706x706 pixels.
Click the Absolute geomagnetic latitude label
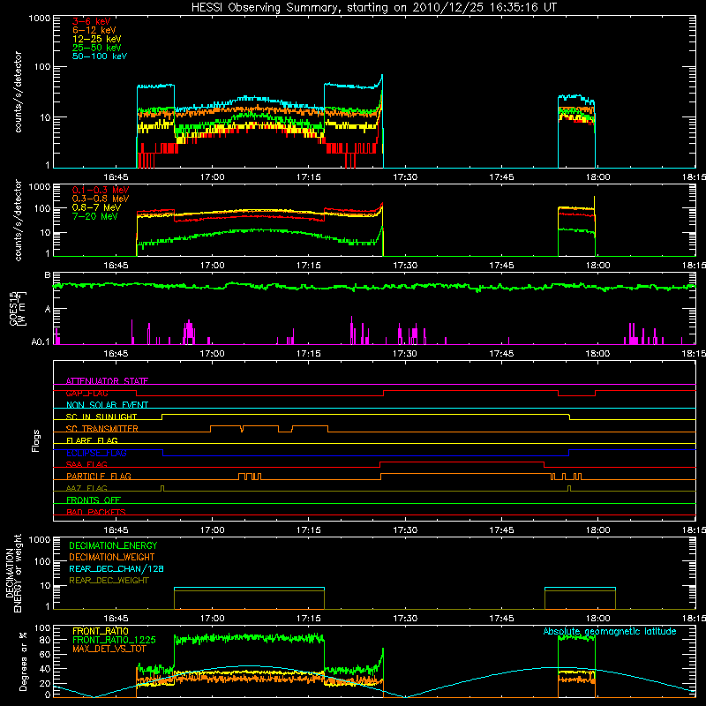pos(610,632)
